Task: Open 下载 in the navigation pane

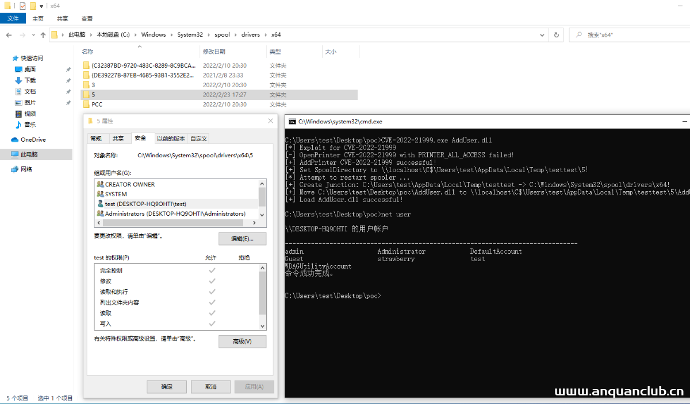Action: (x=30, y=80)
